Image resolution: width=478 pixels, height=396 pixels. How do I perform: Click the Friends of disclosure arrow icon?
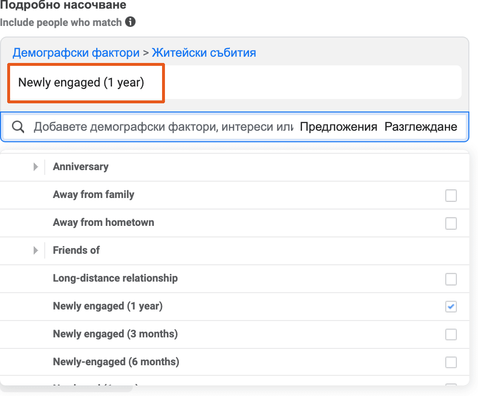(x=35, y=250)
